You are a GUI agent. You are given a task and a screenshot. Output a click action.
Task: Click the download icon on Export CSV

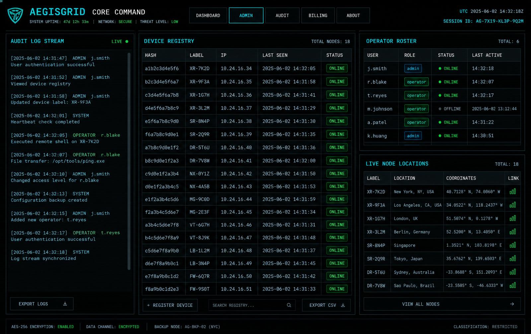pyautogui.click(x=343, y=305)
